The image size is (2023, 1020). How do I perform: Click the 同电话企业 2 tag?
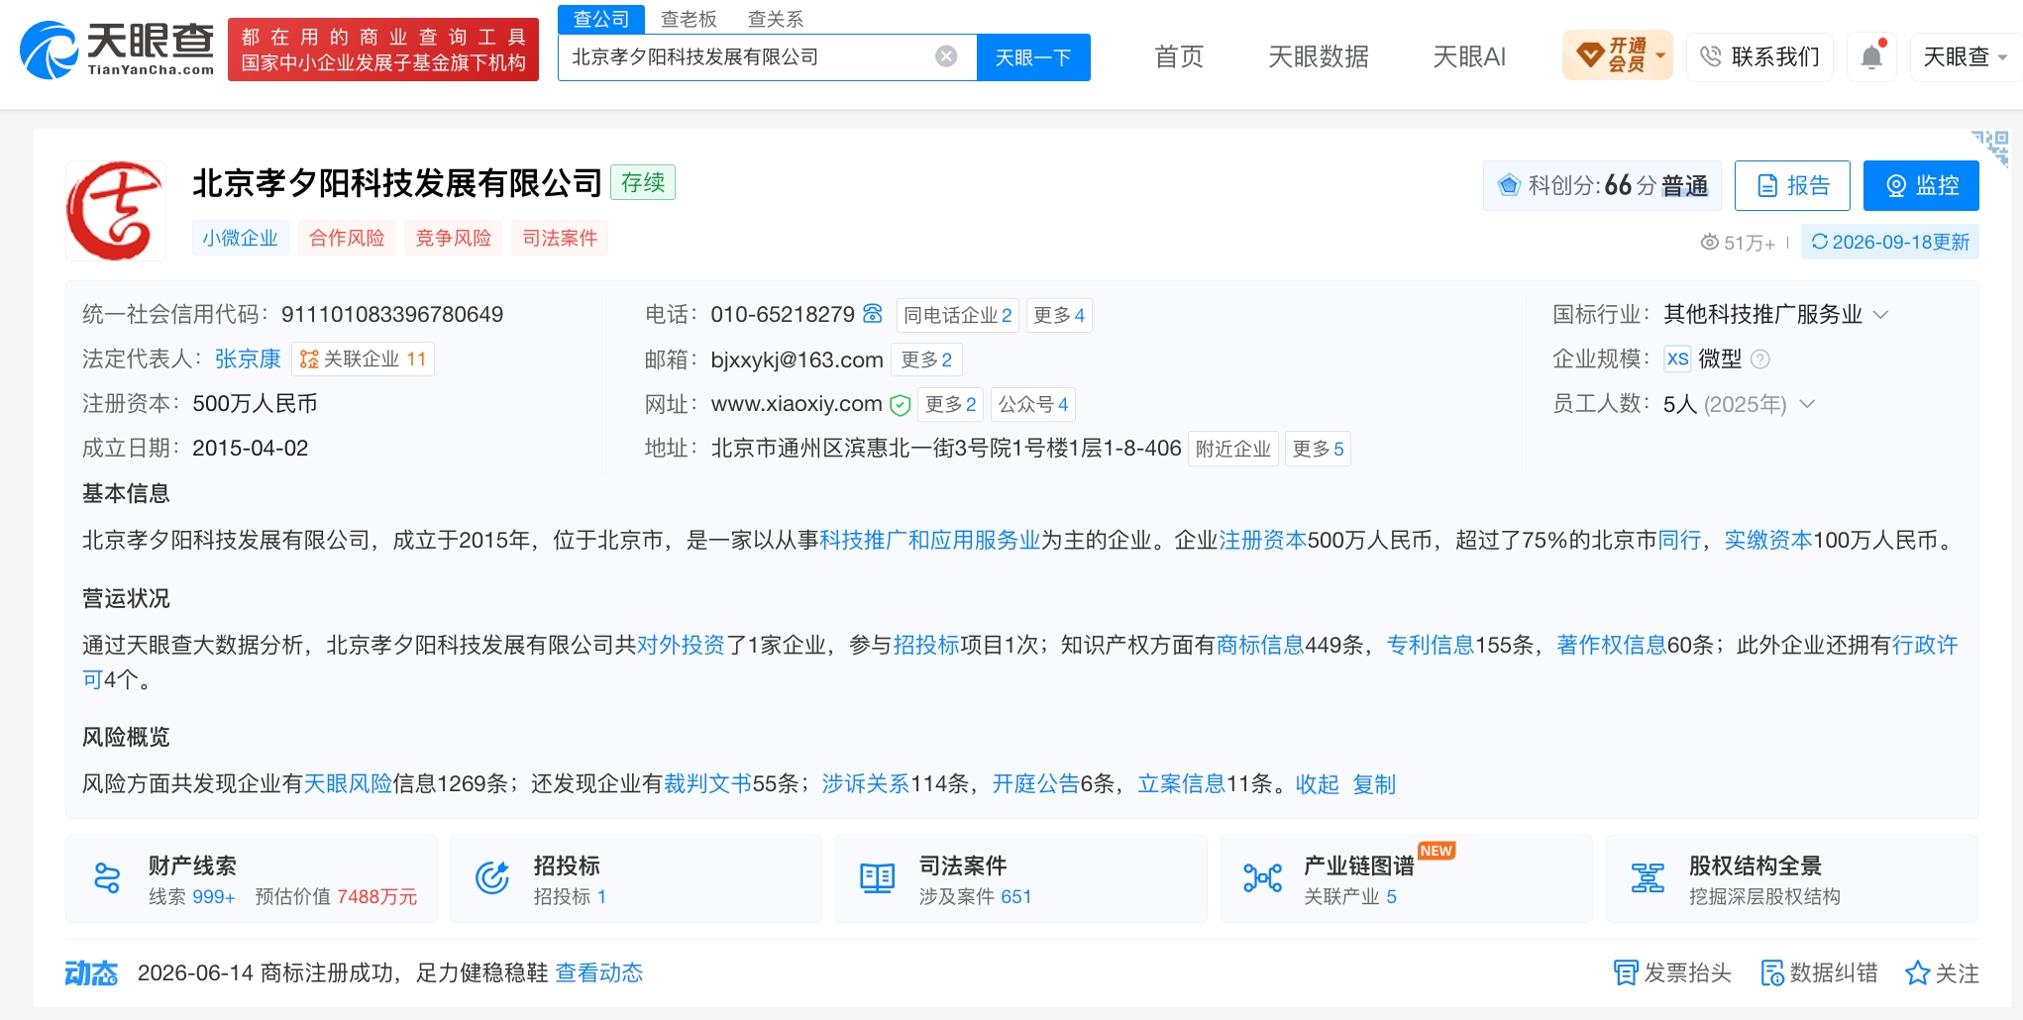(x=957, y=315)
